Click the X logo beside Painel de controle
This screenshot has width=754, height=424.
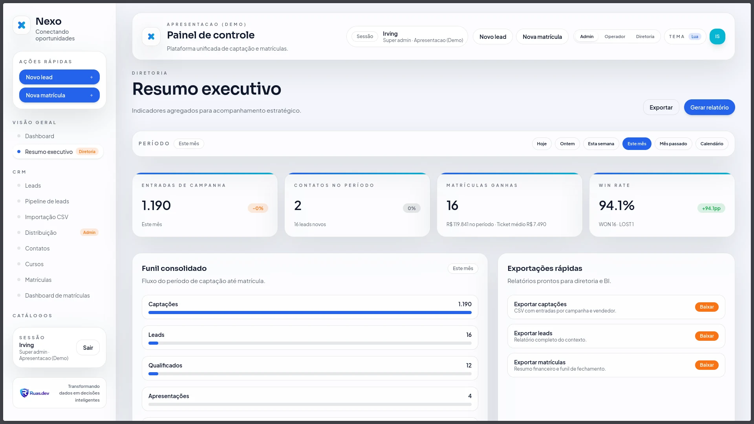pyautogui.click(x=151, y=37)
